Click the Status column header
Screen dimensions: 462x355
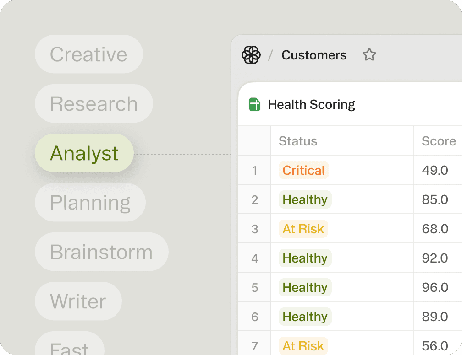(298, 141)
